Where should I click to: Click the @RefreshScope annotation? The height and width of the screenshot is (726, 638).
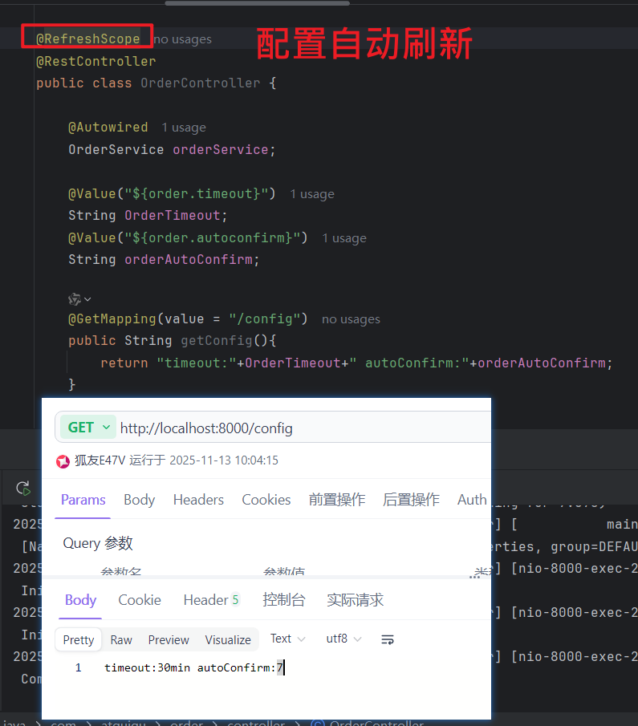pyautogui.click(x=88, y=39)
